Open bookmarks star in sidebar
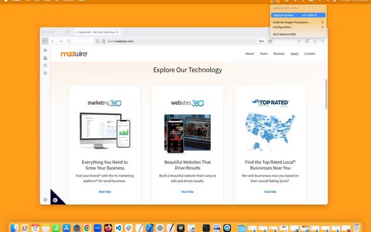 tap(45, 73)
